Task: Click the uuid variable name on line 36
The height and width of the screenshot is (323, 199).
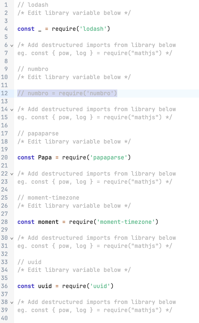Action: tap(45, 286)
